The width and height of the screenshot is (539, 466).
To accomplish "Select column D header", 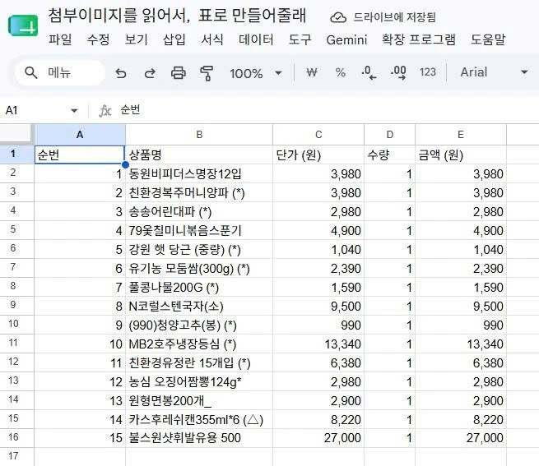I will click(389, 134).
